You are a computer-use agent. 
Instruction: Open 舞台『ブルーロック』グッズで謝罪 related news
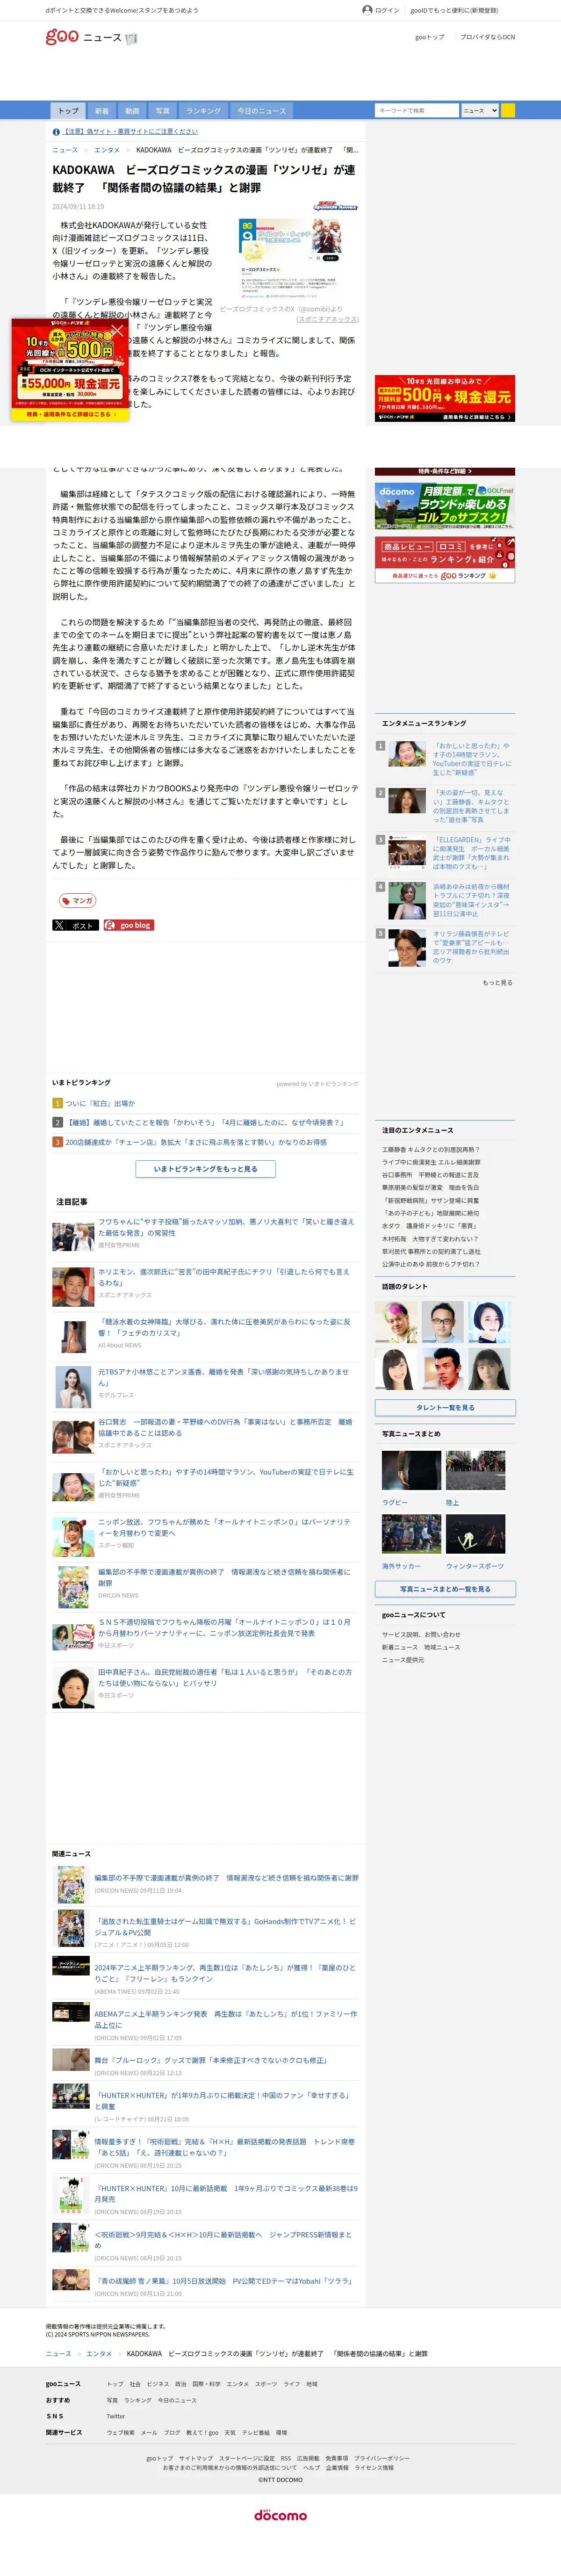(x=211, y=2060)
